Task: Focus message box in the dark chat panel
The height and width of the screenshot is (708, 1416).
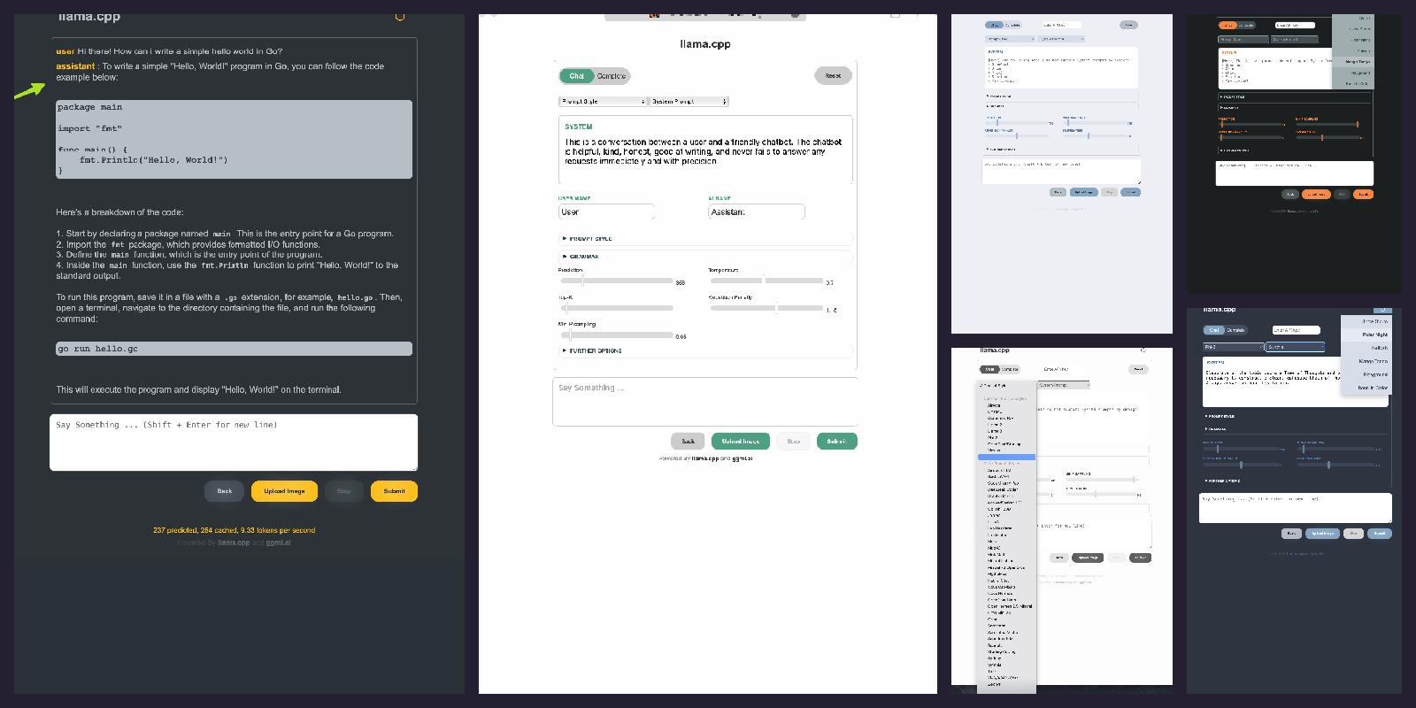Action: pos(234,442)
